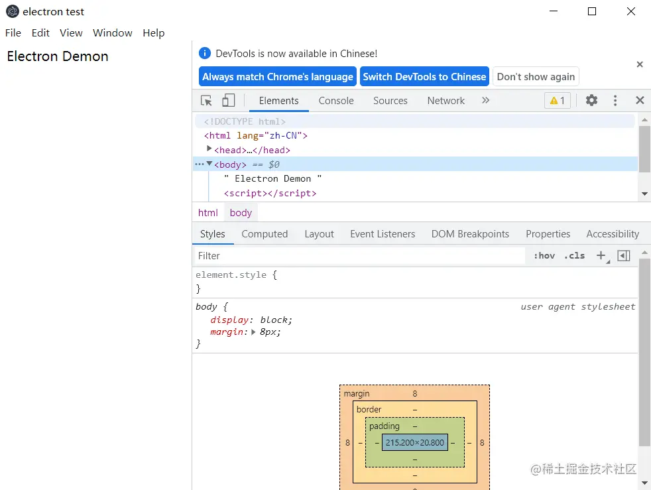The image size is (651, 490).
Task: Click the border region label in box model
Action: pyautogui.click(x=369, y=410)
